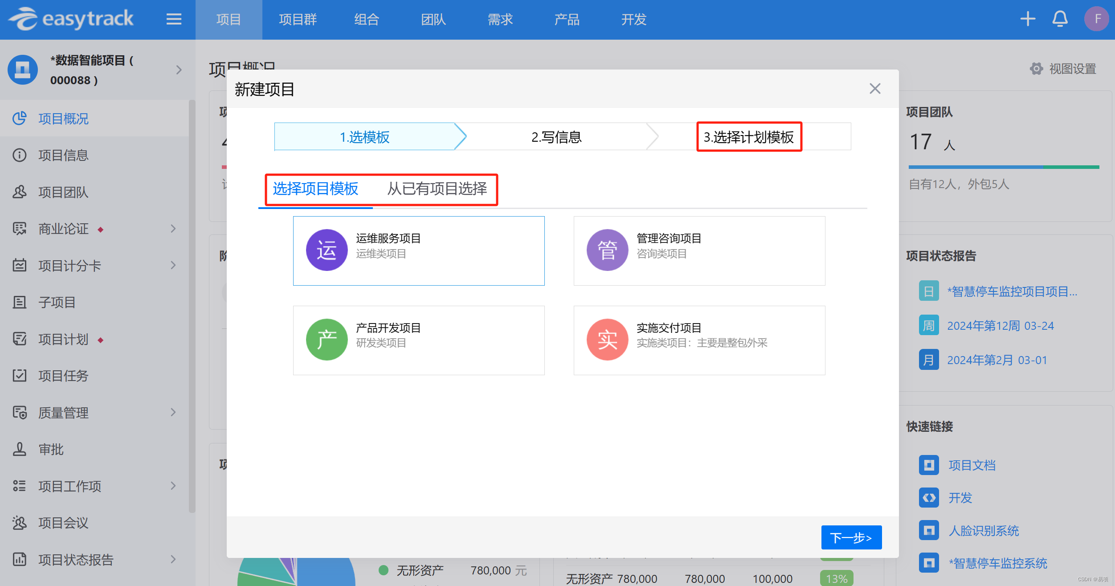This screenshot has height=586, width=1115.
Task: Click the 项目状态报告 chart icon
Action: 20,559
